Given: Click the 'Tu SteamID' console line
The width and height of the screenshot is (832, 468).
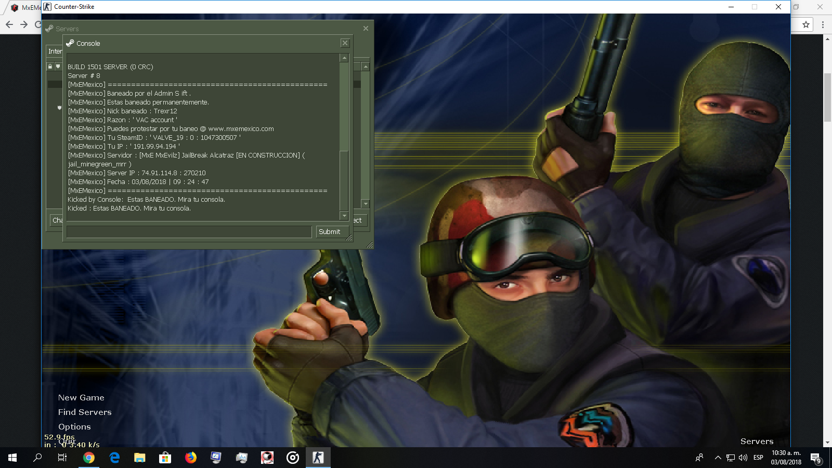Looking at the screenshot, I should tap(154, 138).
